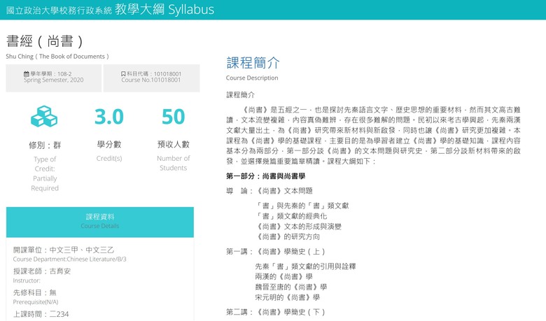Click the line 魏晉至唐的《尚書》學

291,287
